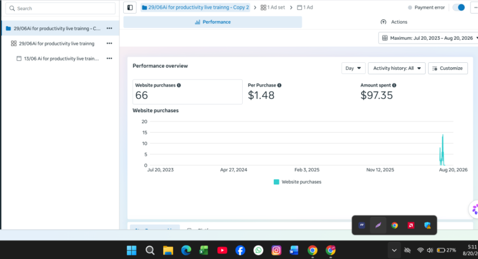This screenshot has width=478, height=259.
Task: Click the search magnifier icon in sidebar
Action: [x=12, y=9]
